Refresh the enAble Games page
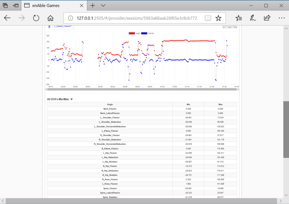 pos(36,18)
